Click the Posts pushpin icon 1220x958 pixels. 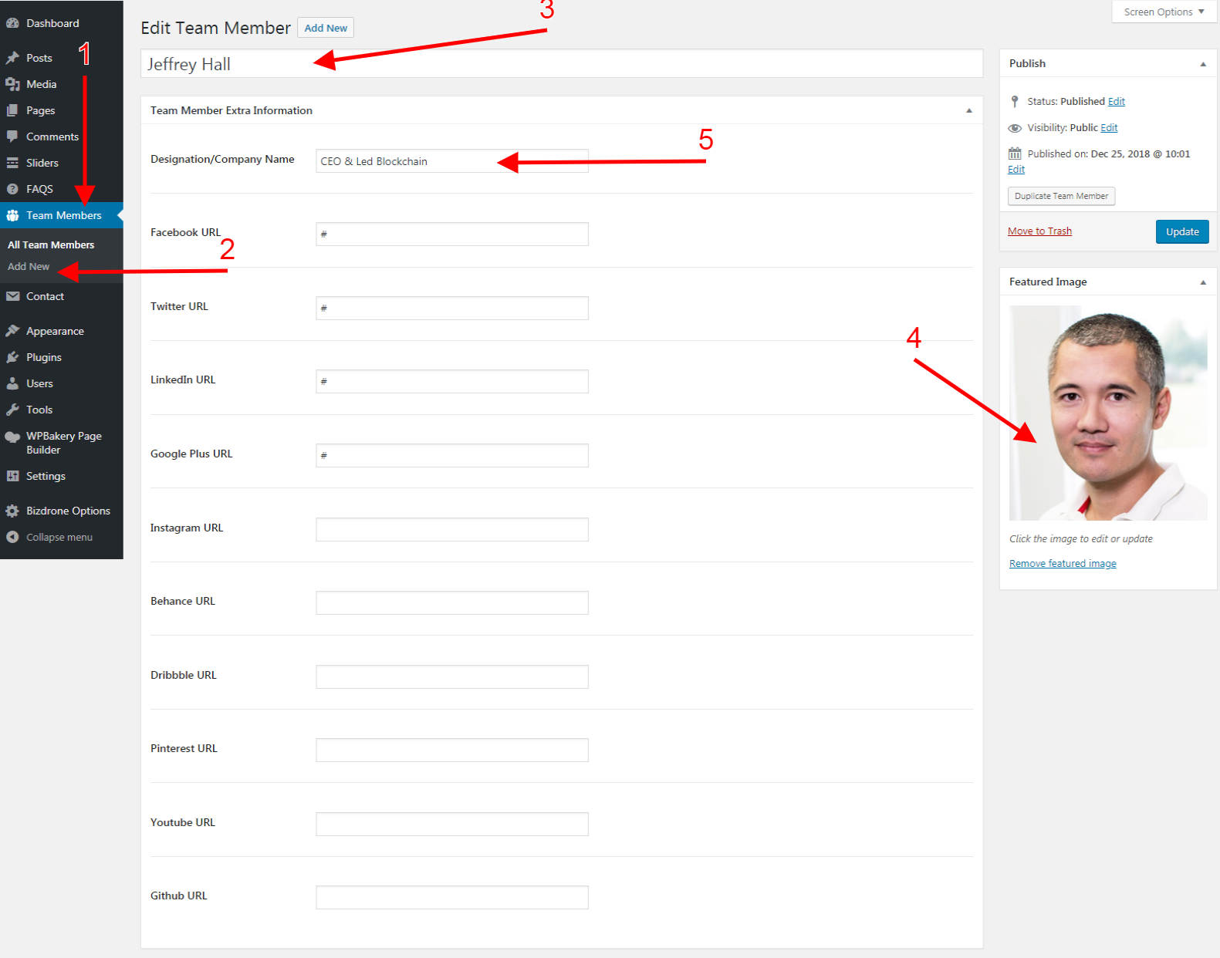pos(12,58)
